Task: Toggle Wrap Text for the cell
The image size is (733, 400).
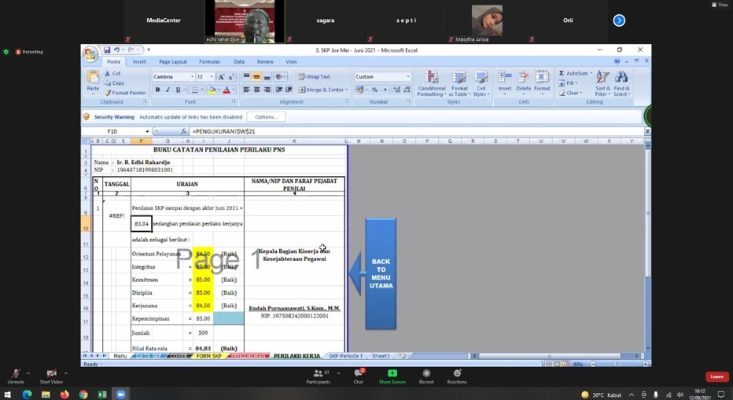Action: click(x=314, y=77)
